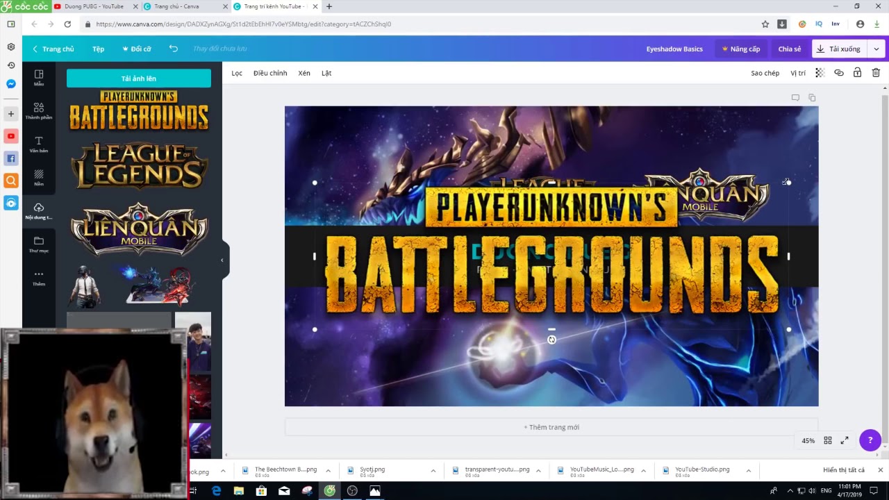This screenshot has height=500, width=889.
Task: Open YouTube shortcut in browser sidebar
Action: point(11,136)
